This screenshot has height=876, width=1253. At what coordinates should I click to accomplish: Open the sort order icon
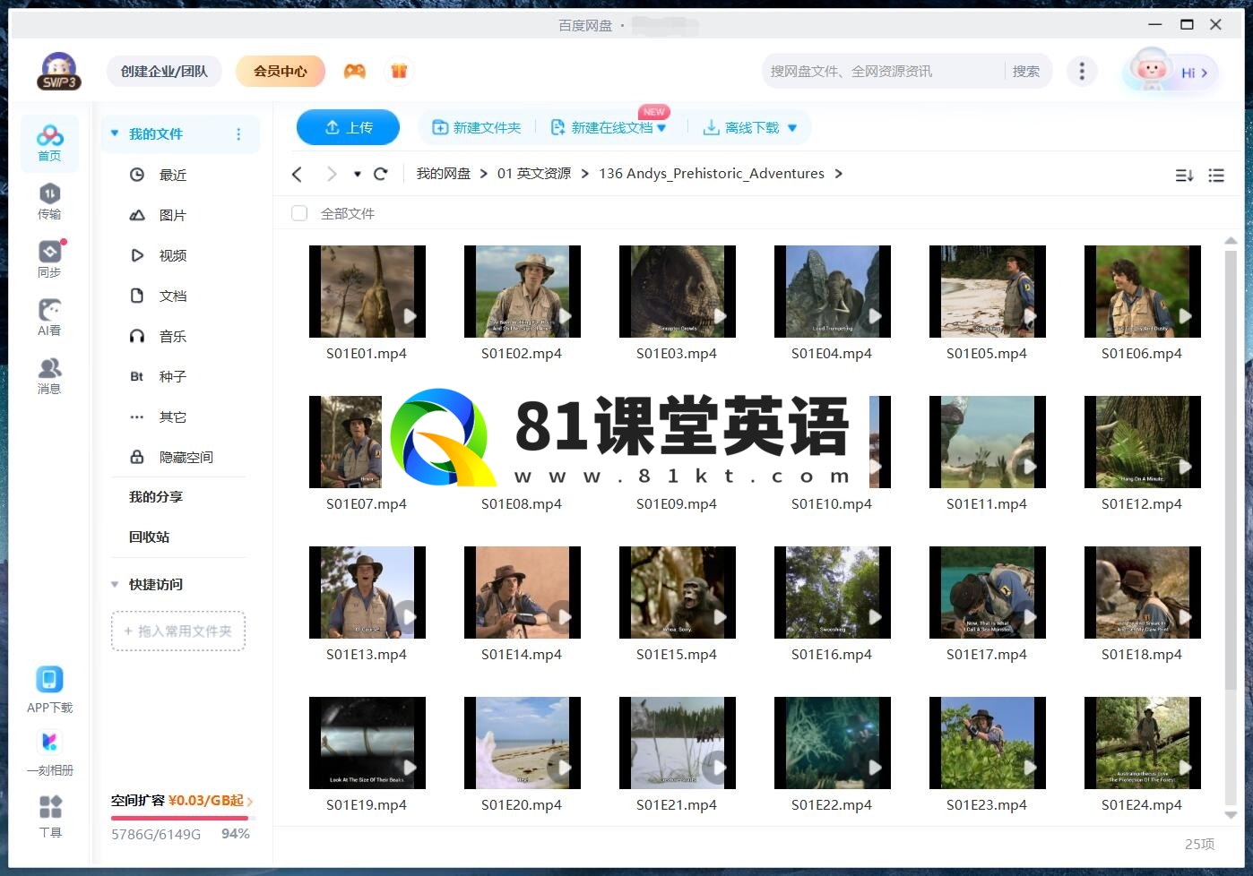coord(1184,175)
